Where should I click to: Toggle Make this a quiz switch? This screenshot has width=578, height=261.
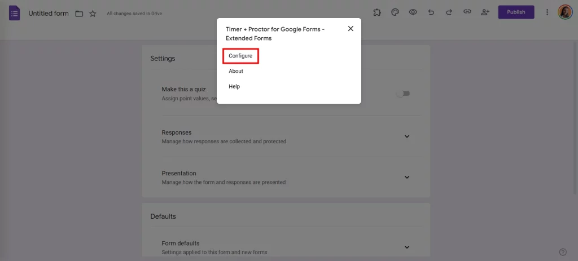pyautogui.click(x=402, y=94)
